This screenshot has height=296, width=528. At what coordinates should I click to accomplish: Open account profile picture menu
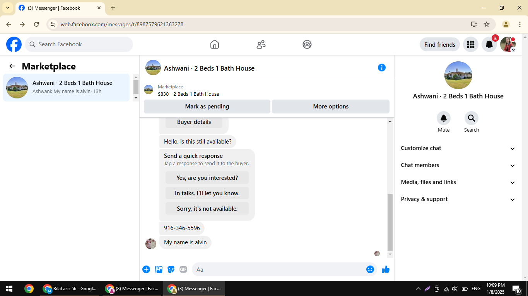point(507,44)
